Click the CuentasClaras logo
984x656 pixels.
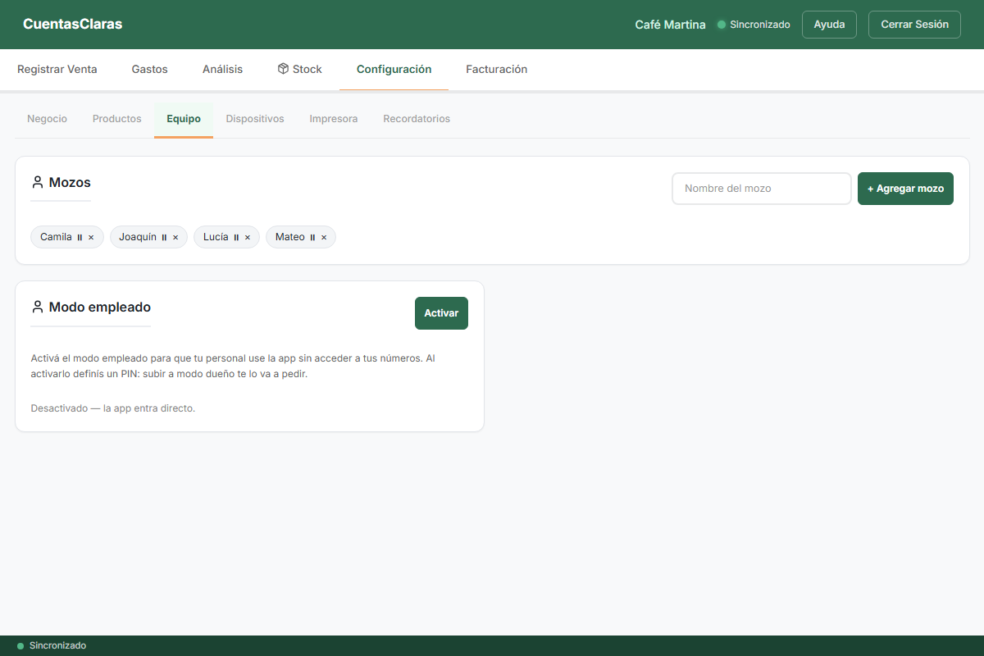(x=73, y=25)
